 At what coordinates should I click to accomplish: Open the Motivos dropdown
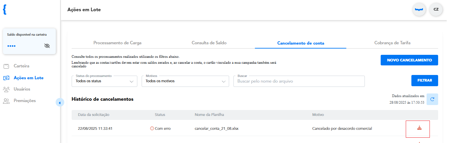pos(185,81)
